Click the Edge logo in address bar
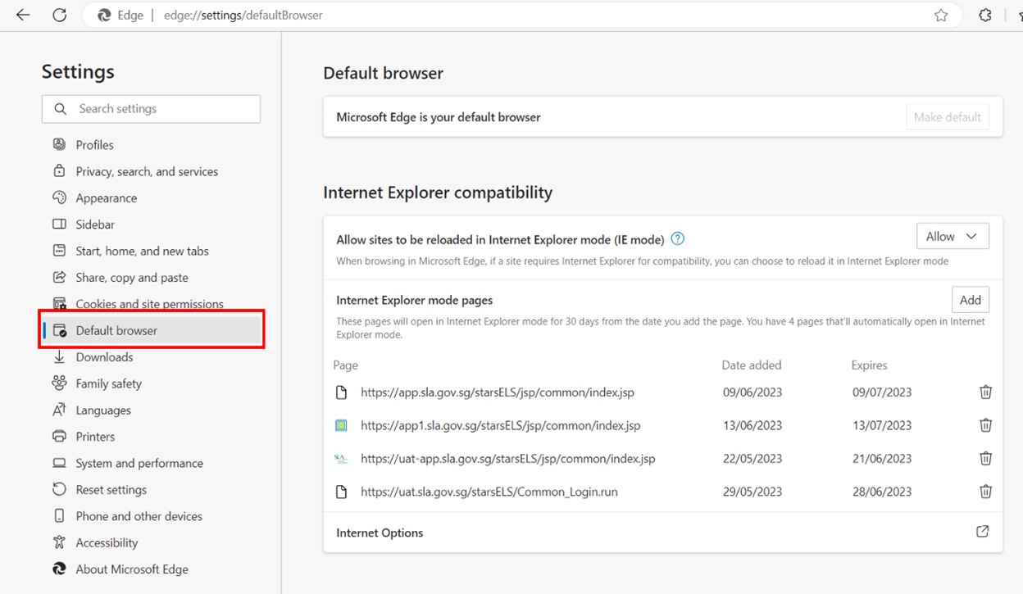 [x=105, y=15]
